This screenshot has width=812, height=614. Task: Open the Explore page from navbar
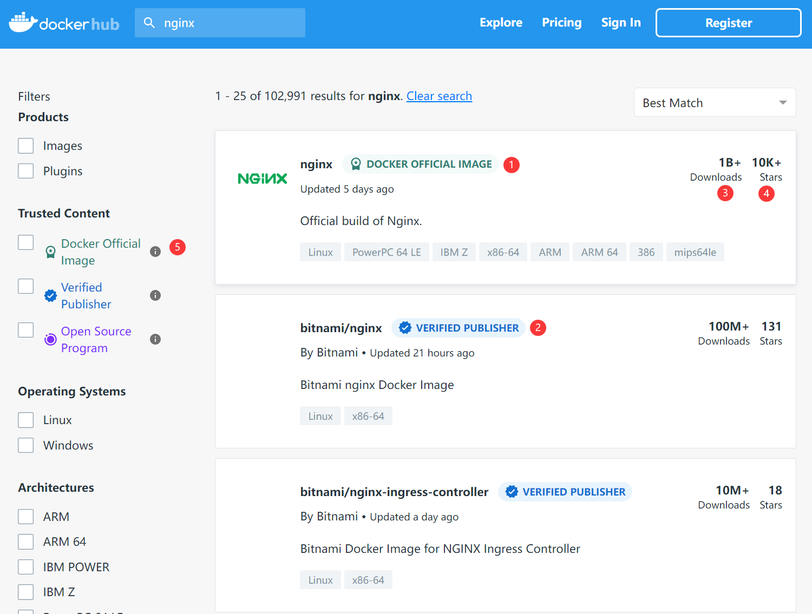501,23
